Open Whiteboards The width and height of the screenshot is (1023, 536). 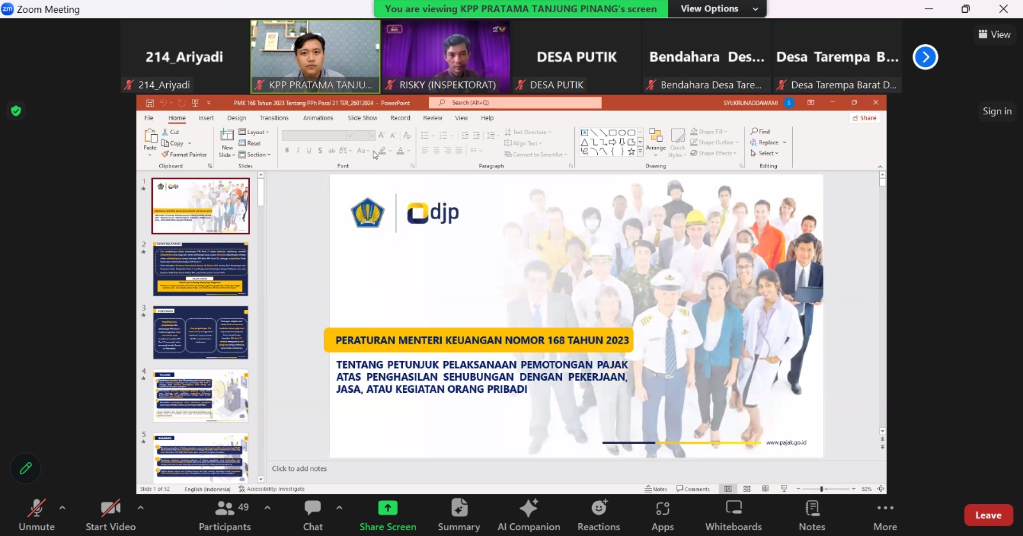pos(733,515)
